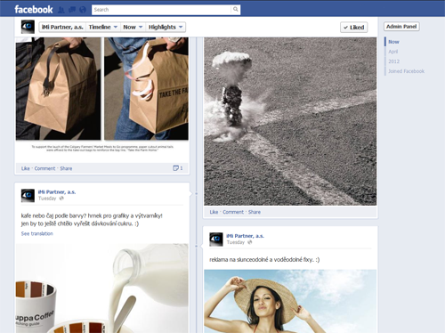The width and height of the screenshot is (445, 333).
Task: Open page avatar icon beside page name
Action: click(x=28, y=27)
